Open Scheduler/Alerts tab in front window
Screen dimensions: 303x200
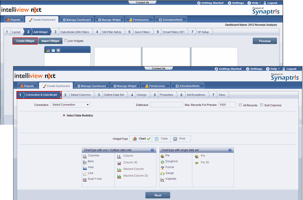188,86
